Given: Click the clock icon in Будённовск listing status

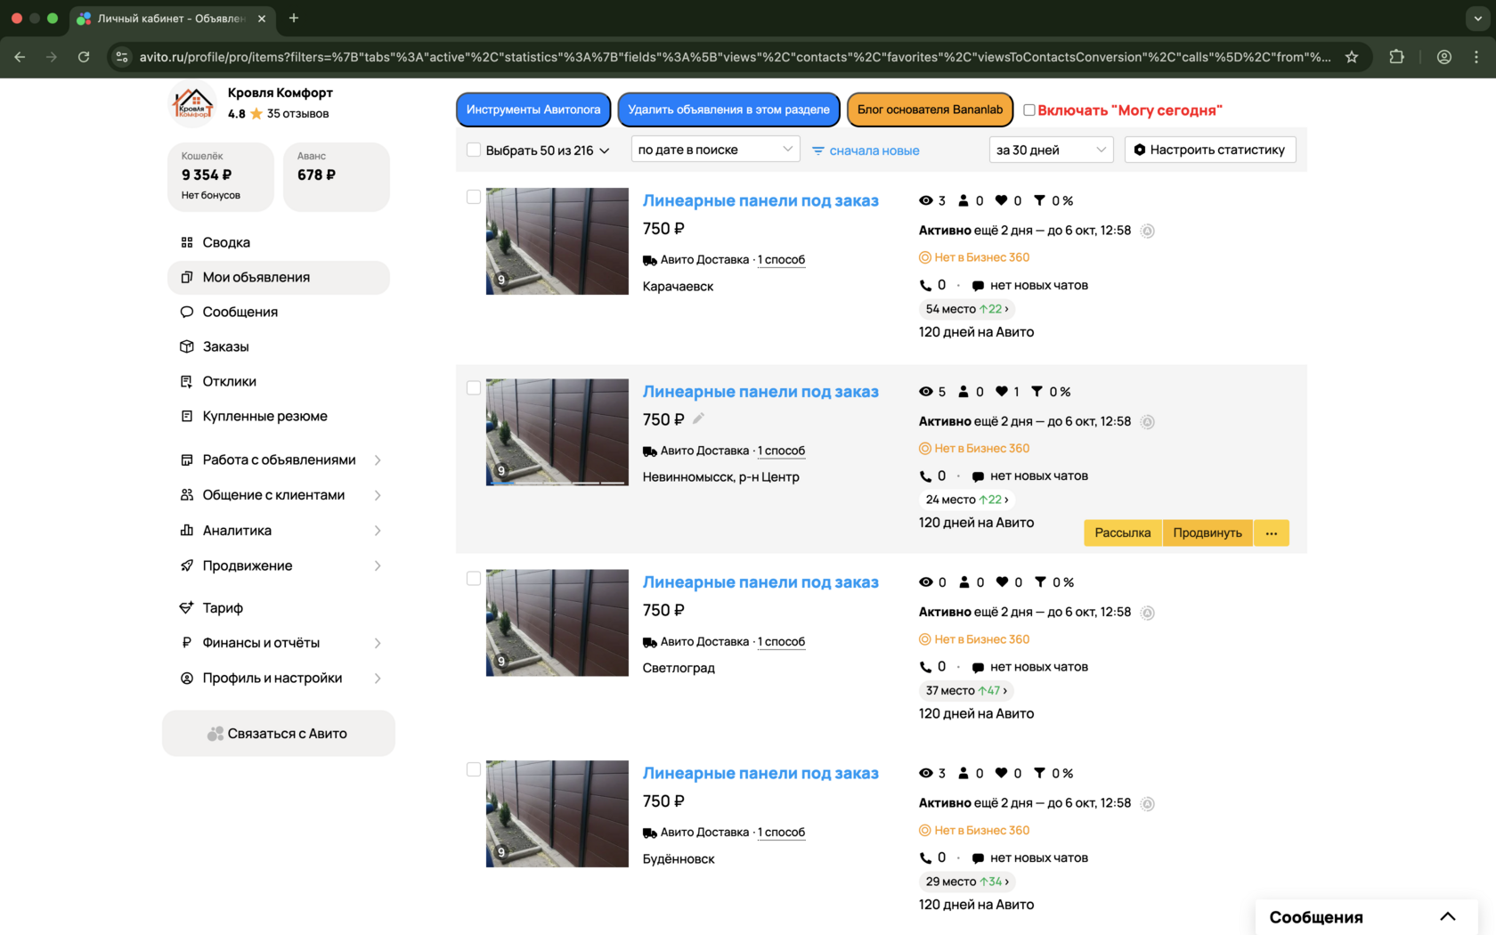Looking at the screenshot, I should tap(1148, 804).
